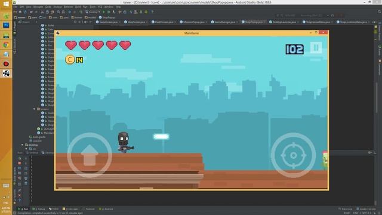
Task: Click the Open folder toolbar icon
Action: (x=15, y=12)
